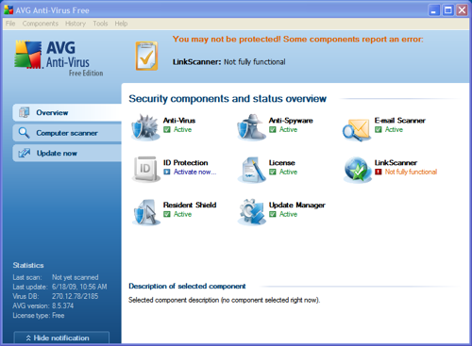Select the Resident Shield label

190,205
